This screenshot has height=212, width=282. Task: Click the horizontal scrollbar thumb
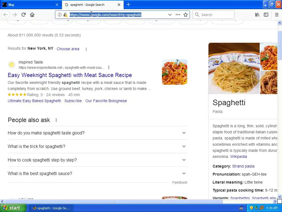tap(113, 201)
